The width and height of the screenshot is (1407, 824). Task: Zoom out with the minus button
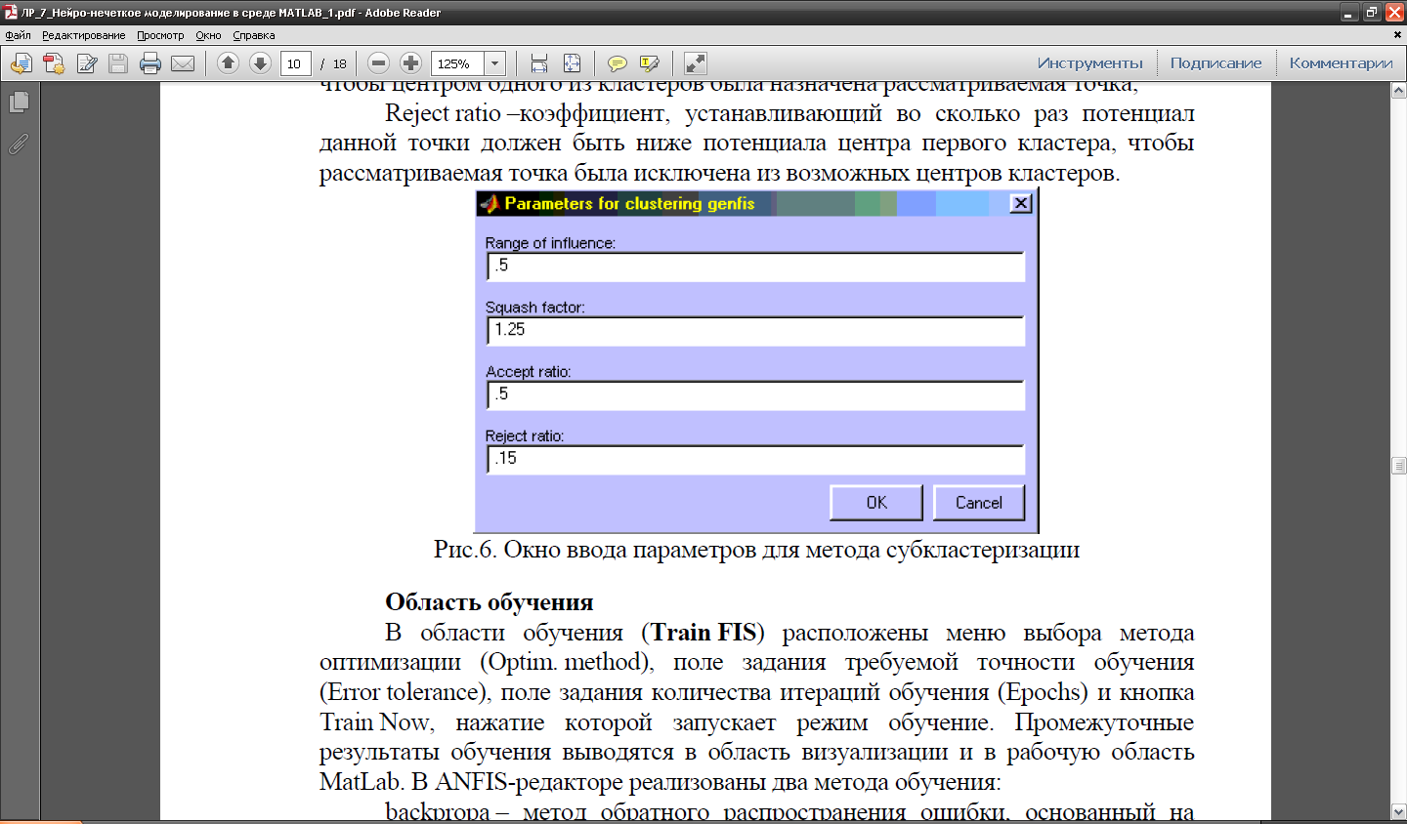[x=379, y=63]
